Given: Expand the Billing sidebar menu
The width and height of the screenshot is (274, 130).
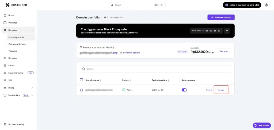Looking at the screenshot, I should pyautogui.click(x=32, y=88).
